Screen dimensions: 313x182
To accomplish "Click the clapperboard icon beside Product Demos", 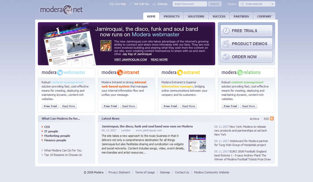I will [x=226, y=44].
